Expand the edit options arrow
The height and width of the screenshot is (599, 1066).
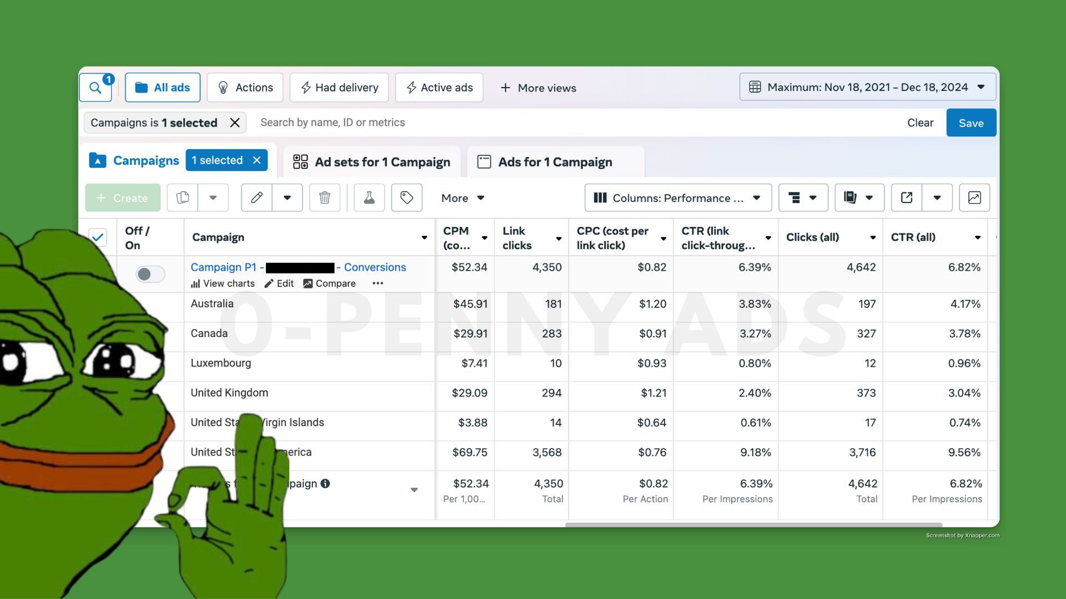[x=287, y=198]
